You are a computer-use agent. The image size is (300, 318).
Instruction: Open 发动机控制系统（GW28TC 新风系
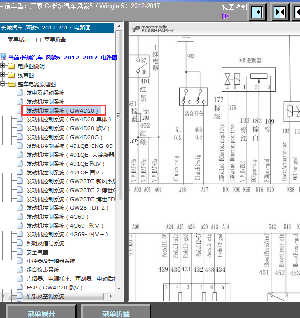click(70, 181)
